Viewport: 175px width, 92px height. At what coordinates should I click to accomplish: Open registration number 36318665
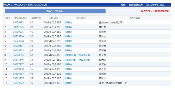click(x=18, y=74)
